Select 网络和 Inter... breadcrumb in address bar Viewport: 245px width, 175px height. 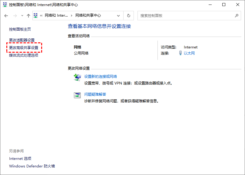(56, 15)
